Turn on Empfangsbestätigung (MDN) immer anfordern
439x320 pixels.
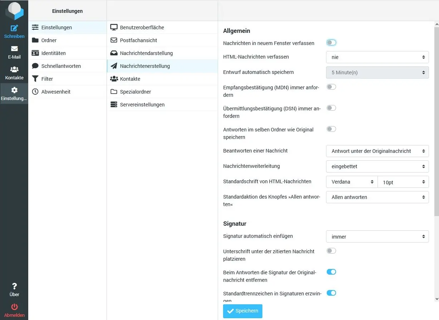tap(331, 86)
